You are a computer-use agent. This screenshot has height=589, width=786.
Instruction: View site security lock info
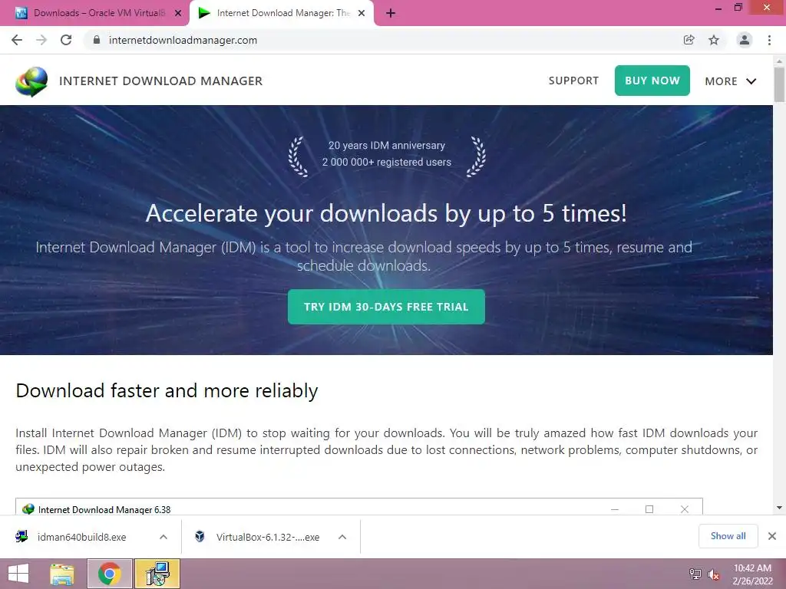pos(96,40)
